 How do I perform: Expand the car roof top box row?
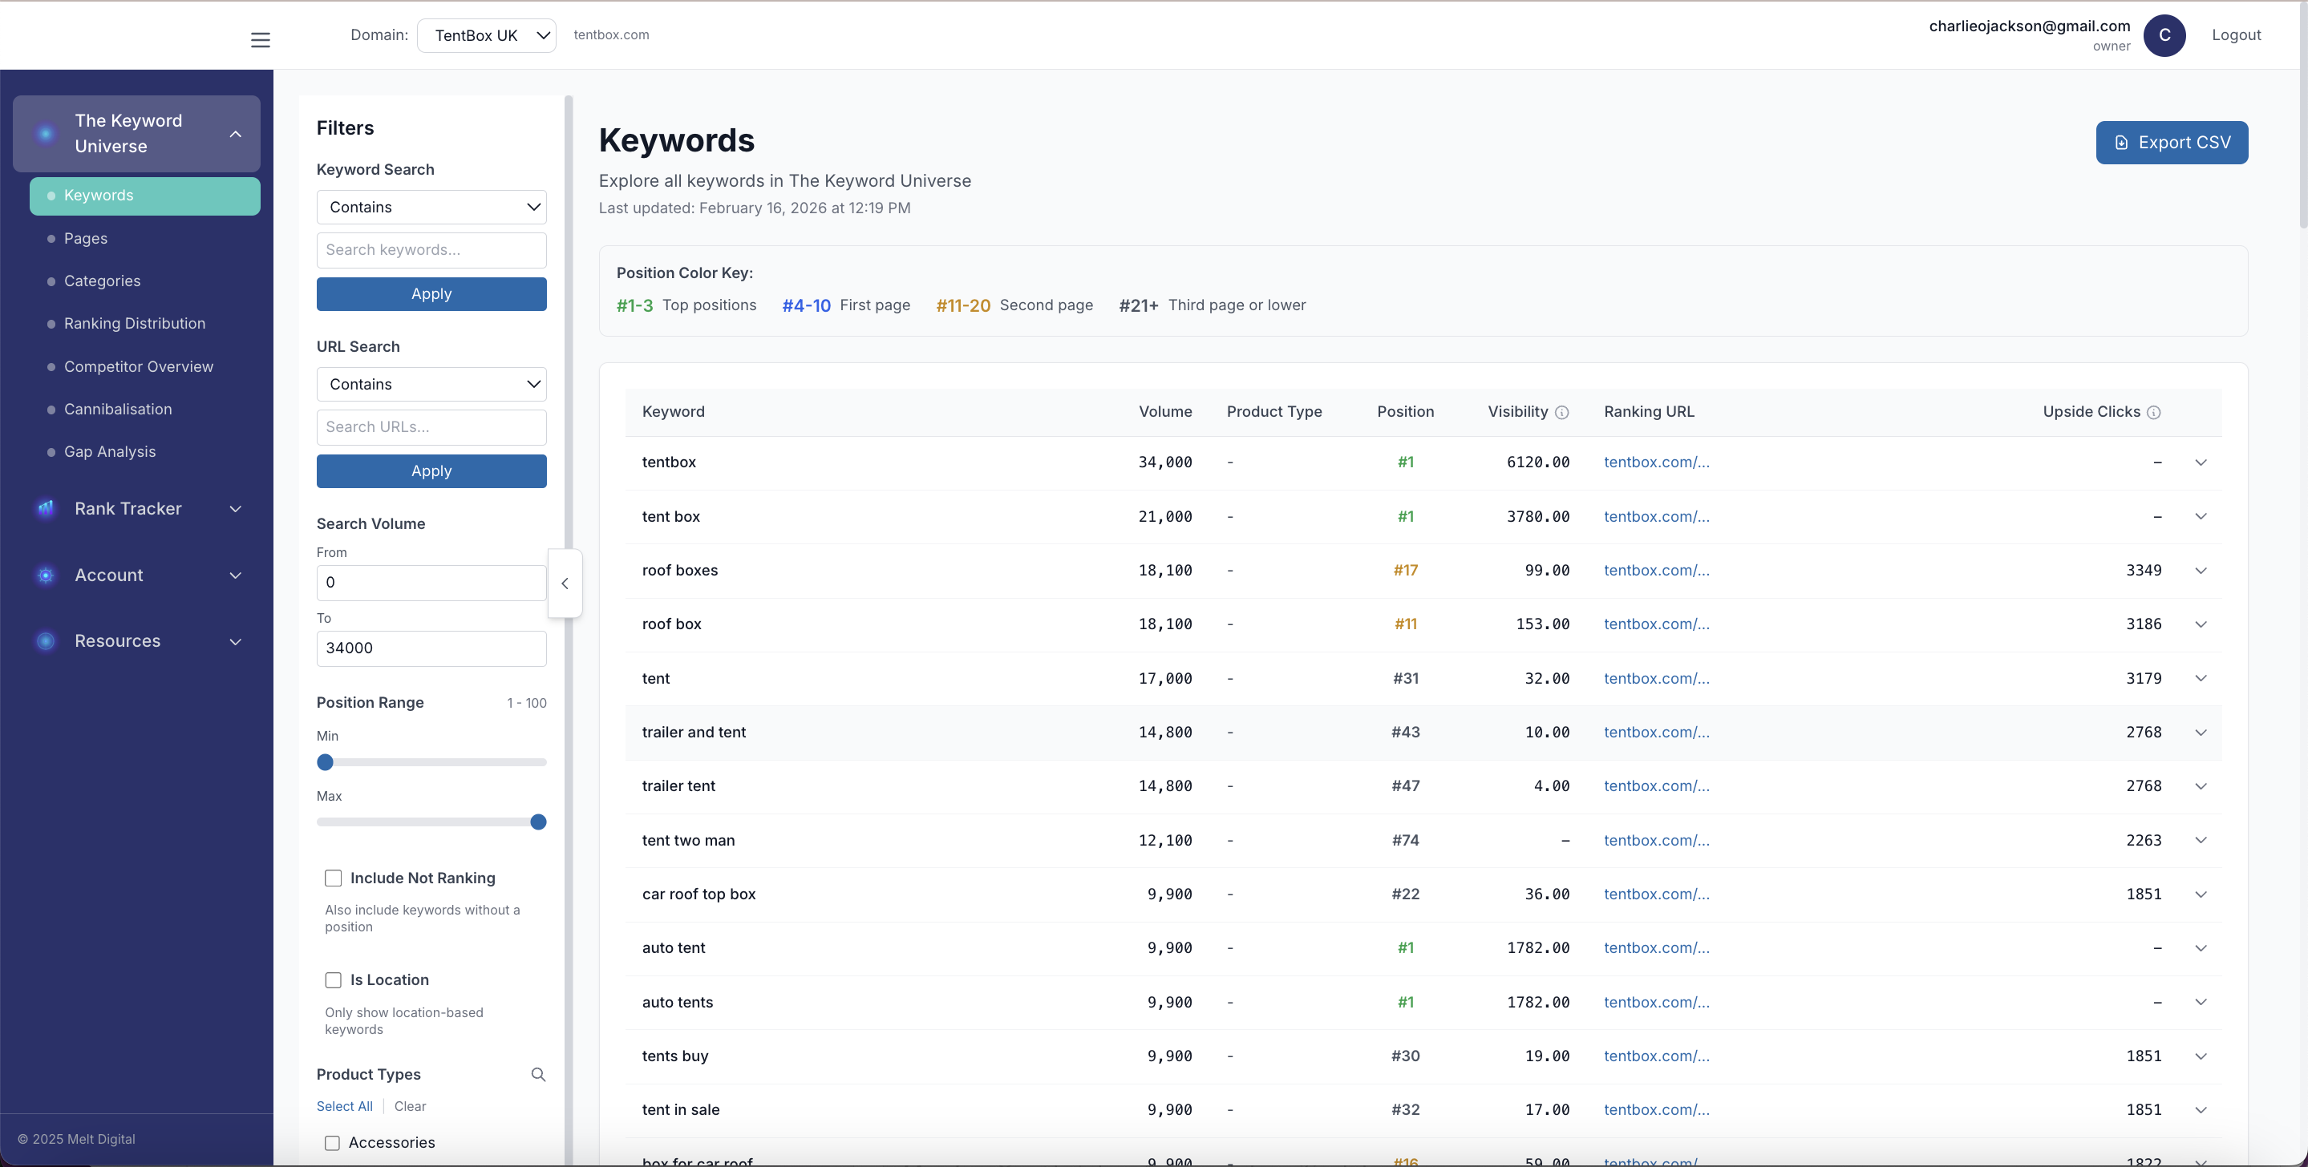click(2201, 894)
